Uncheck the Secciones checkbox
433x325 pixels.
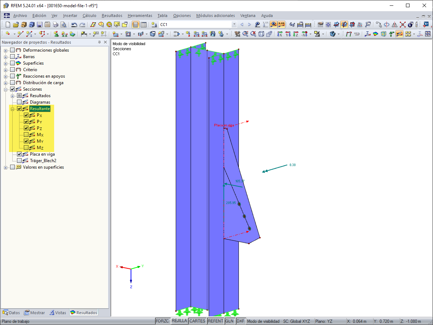point(13,89)
